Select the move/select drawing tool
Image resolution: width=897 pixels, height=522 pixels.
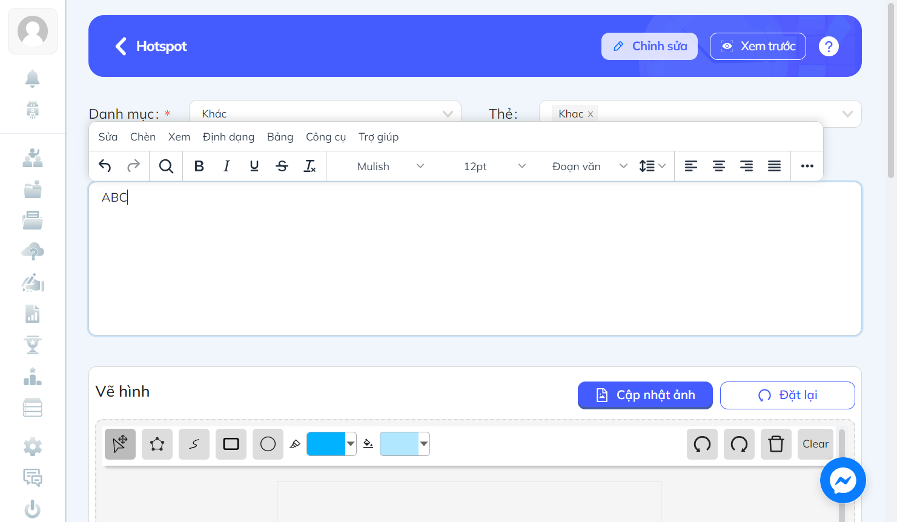click(120, 444)
